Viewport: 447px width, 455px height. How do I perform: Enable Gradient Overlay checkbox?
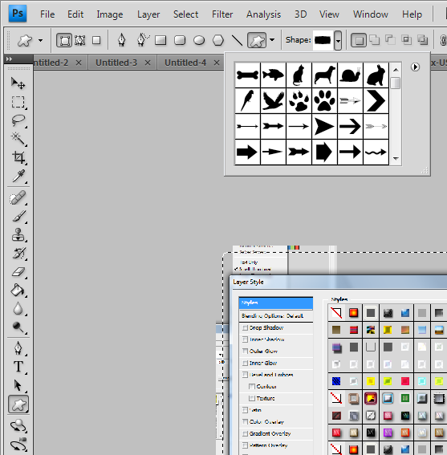tap(246, 433)
